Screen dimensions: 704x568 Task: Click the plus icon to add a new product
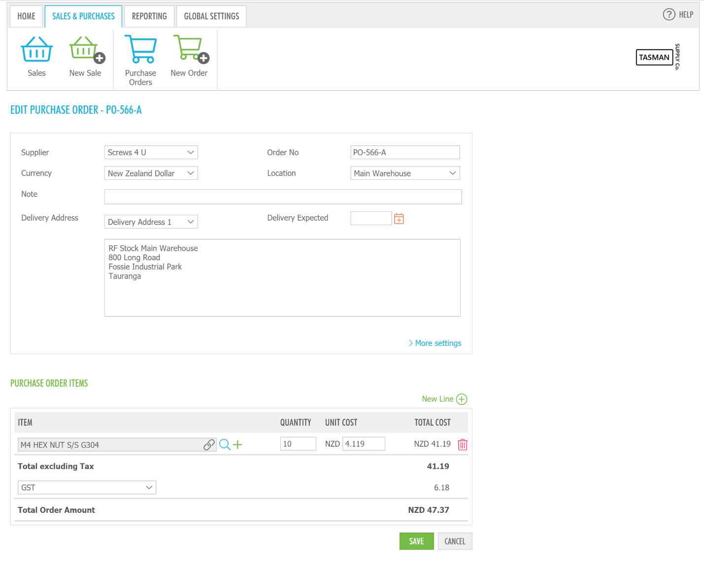pos(238,444)
